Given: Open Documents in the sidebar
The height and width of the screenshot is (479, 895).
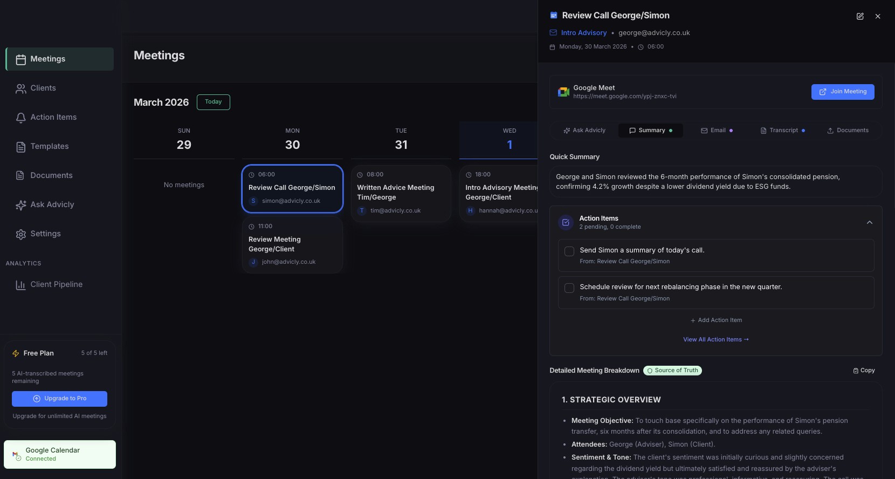Looking at the screenshot, I should click(x=60, y=175).
